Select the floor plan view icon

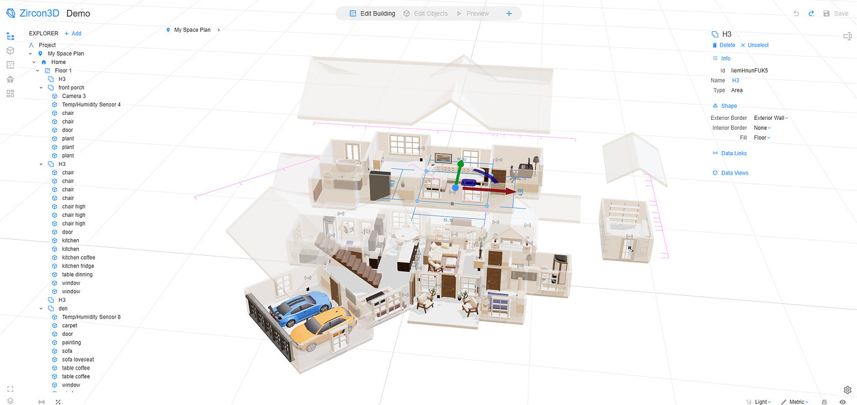(x=10, y=65)
